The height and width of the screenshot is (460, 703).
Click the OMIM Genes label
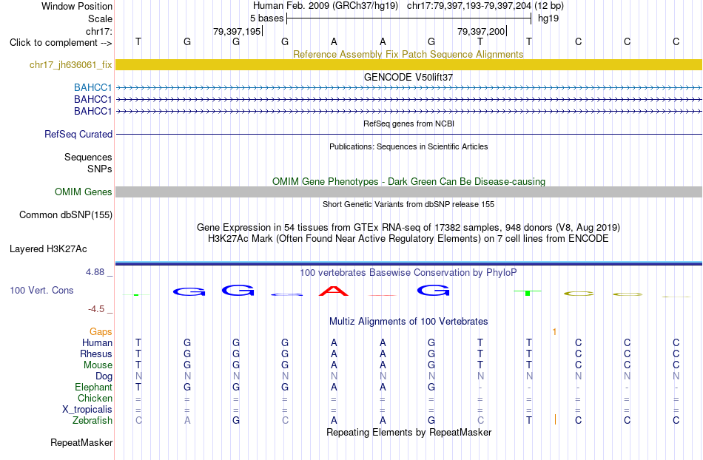[x=84, y=192]
